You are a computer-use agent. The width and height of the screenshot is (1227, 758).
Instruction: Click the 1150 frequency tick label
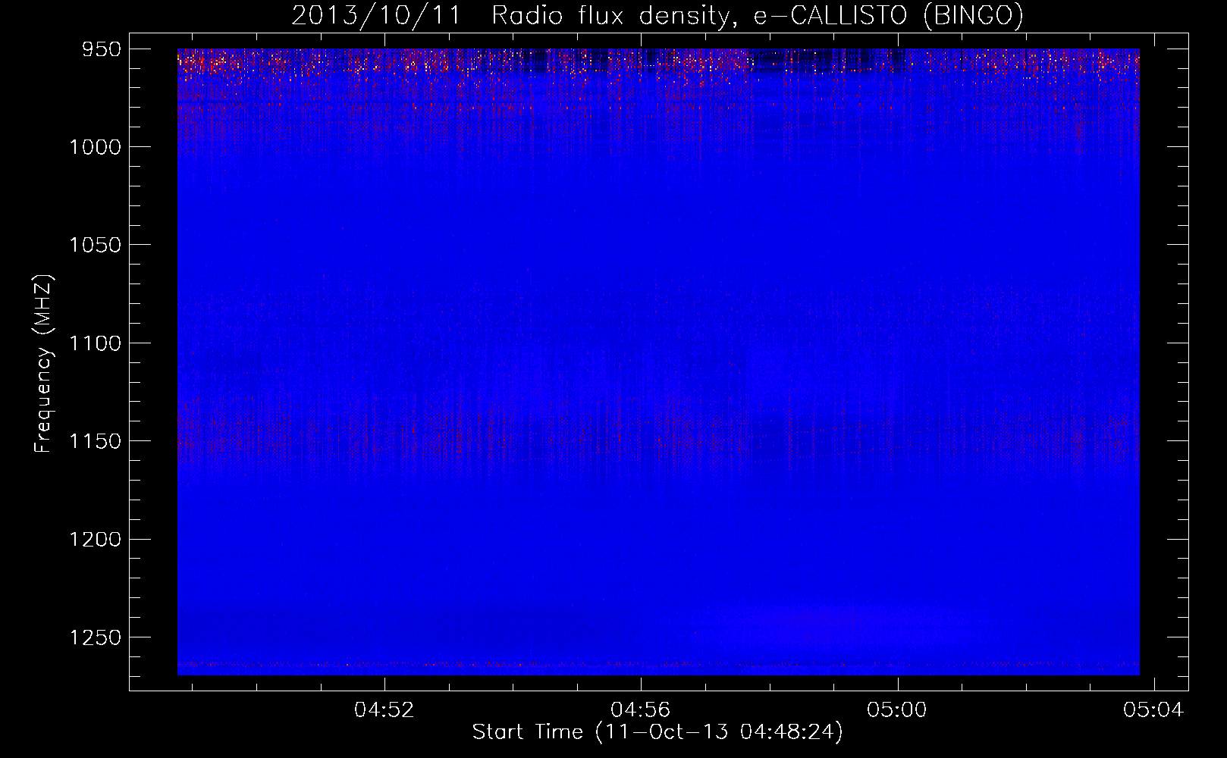pyautogui.click(x=95, y=441)
